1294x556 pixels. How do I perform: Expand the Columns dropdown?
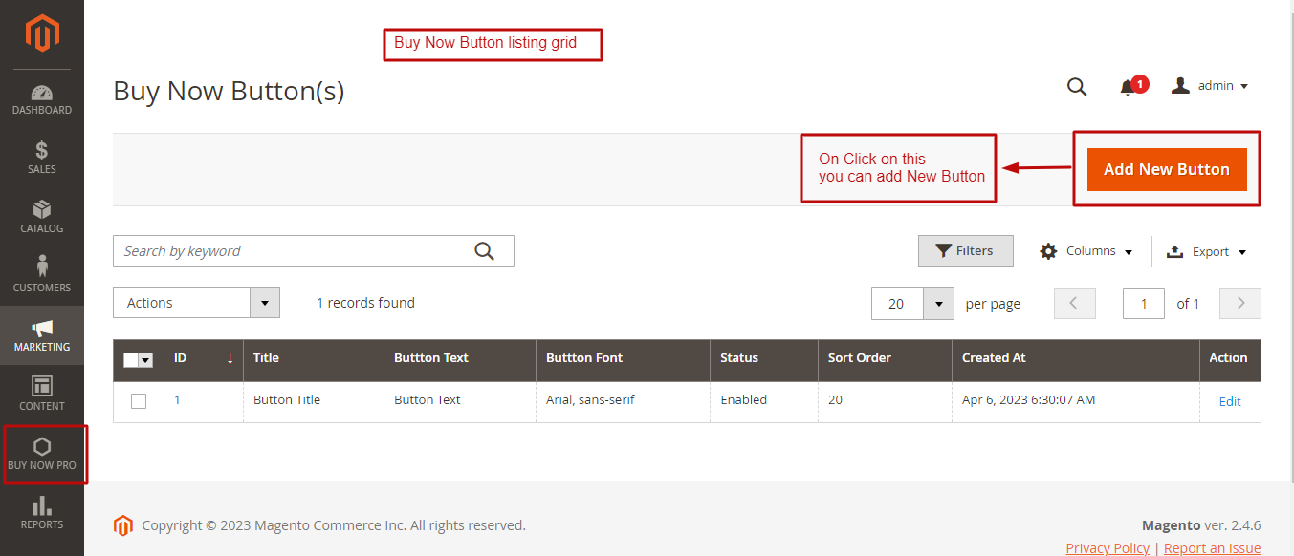[1086, 251]
